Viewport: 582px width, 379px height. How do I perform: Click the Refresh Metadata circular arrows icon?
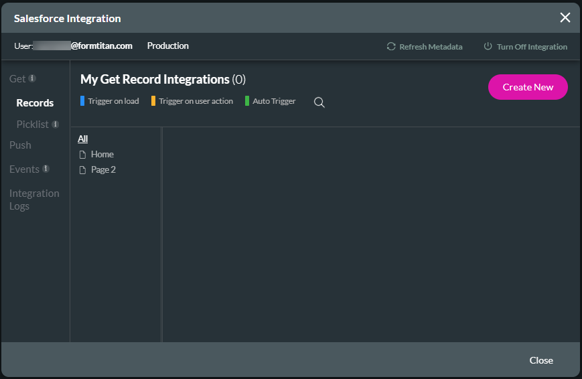coord(391,46)
